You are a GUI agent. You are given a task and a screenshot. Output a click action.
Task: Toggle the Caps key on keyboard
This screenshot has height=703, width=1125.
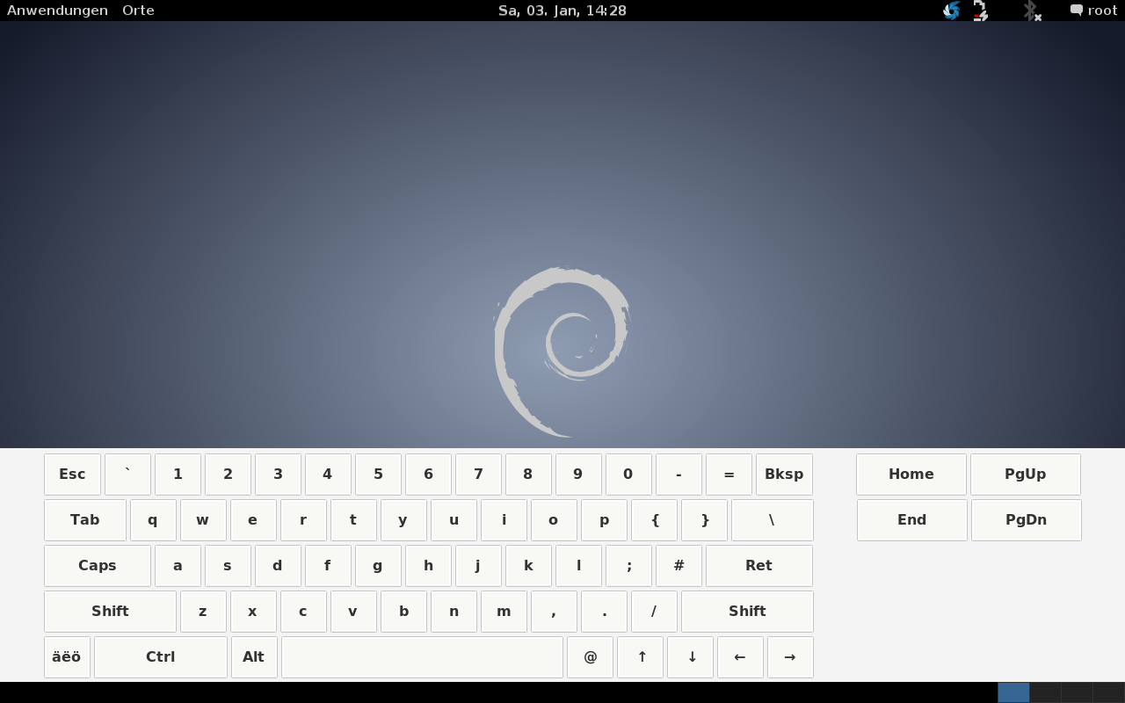pyautogui.click(x=97, y=566)
